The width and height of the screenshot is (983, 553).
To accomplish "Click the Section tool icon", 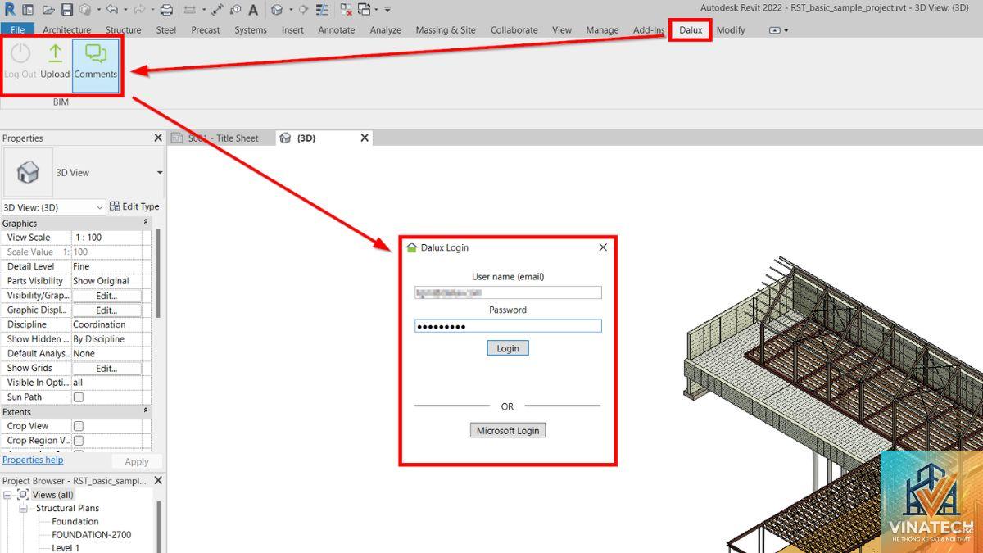I will click(x=304, y=10).
